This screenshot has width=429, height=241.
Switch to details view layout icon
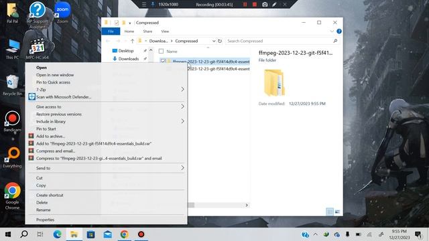330,212
